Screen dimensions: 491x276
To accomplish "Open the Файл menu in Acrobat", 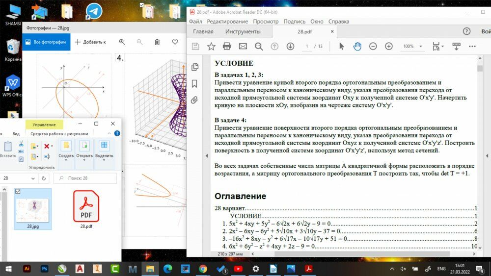I will pos(195,22).
